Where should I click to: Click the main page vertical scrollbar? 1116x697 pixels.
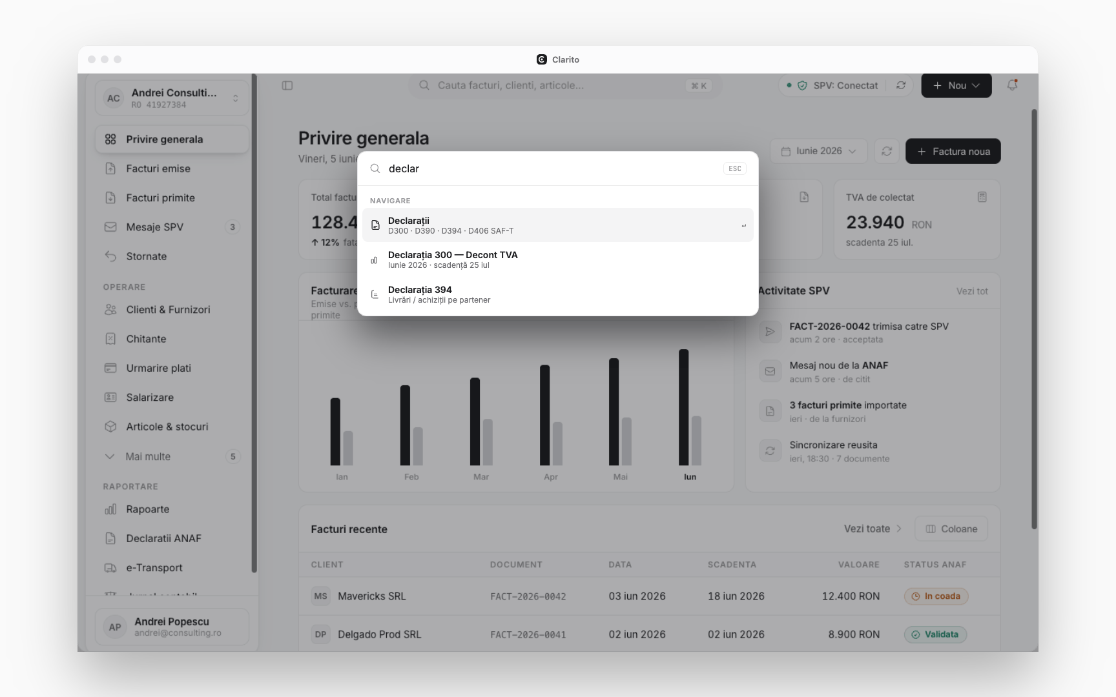[1034, 319]
